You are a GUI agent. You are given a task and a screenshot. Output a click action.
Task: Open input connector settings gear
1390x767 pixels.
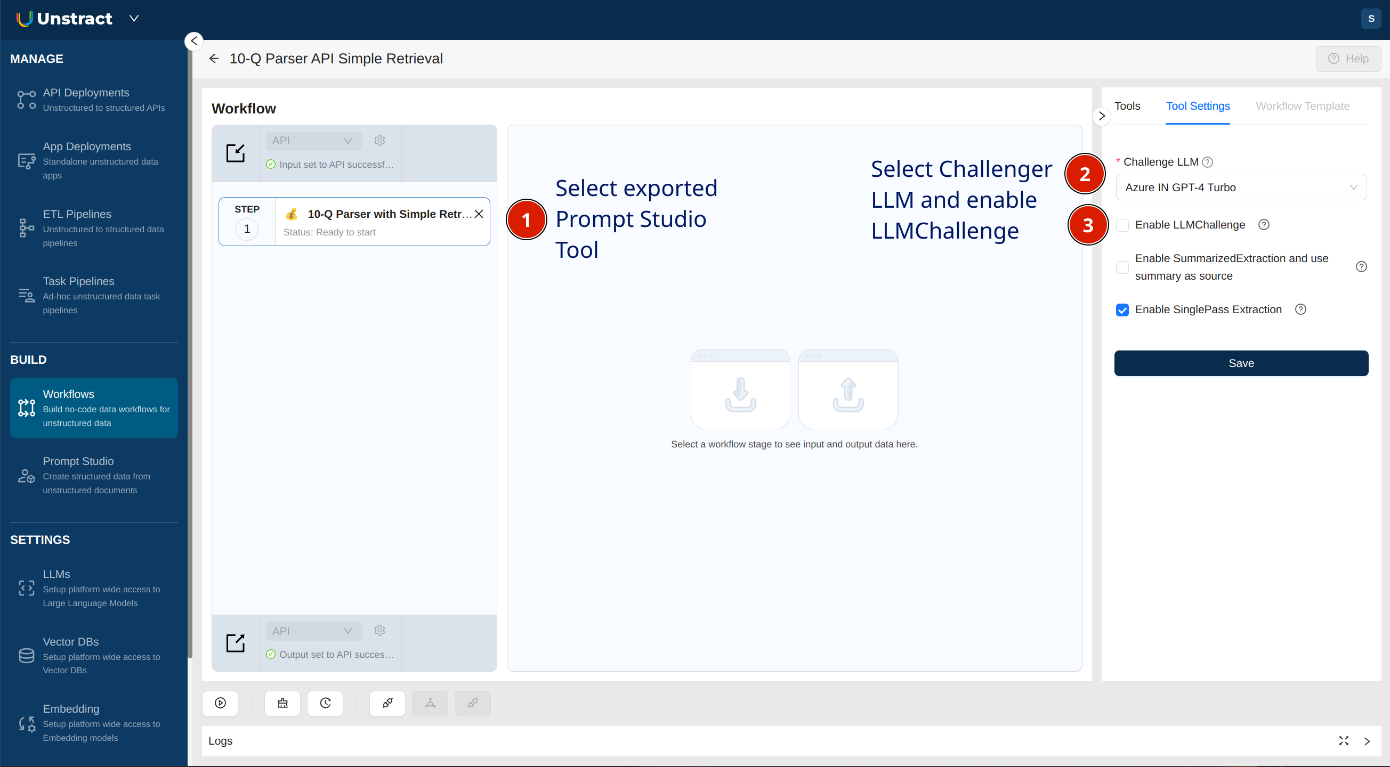[380, 140]
